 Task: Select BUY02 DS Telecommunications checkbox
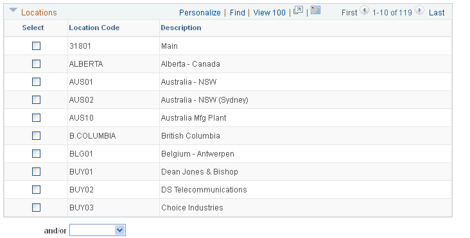click(x=36, y=189)
